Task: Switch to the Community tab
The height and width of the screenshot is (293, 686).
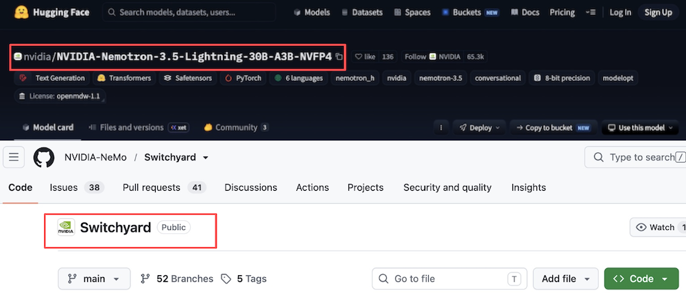Action: tap(236, 128)
